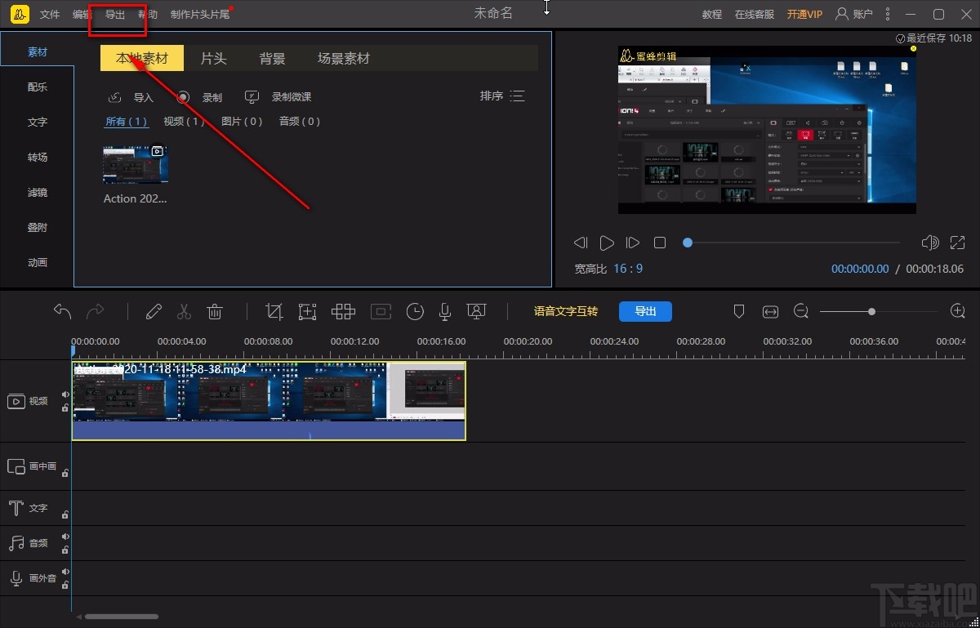980x628 pixels.
Task: Open 制作片头片尾 menu item
Action: click(x=200, y=15)
